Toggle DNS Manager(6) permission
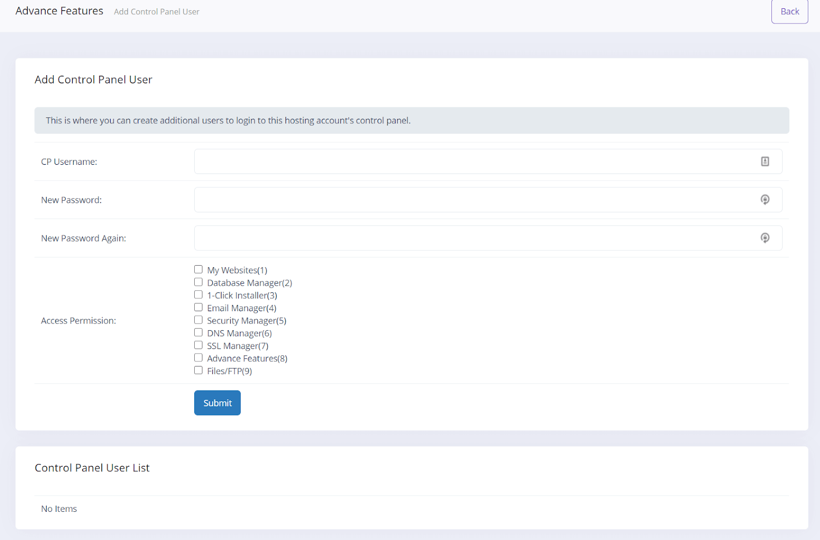This screenshot has width=820, height=540. 198,332
